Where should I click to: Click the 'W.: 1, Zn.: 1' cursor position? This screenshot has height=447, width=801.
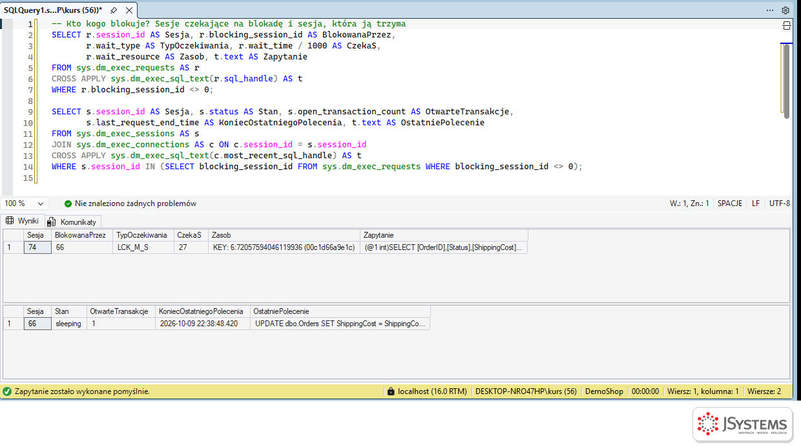tap(689, 203)
